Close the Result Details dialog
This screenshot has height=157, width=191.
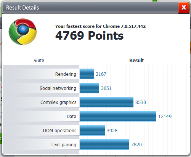tap(184, 8)
